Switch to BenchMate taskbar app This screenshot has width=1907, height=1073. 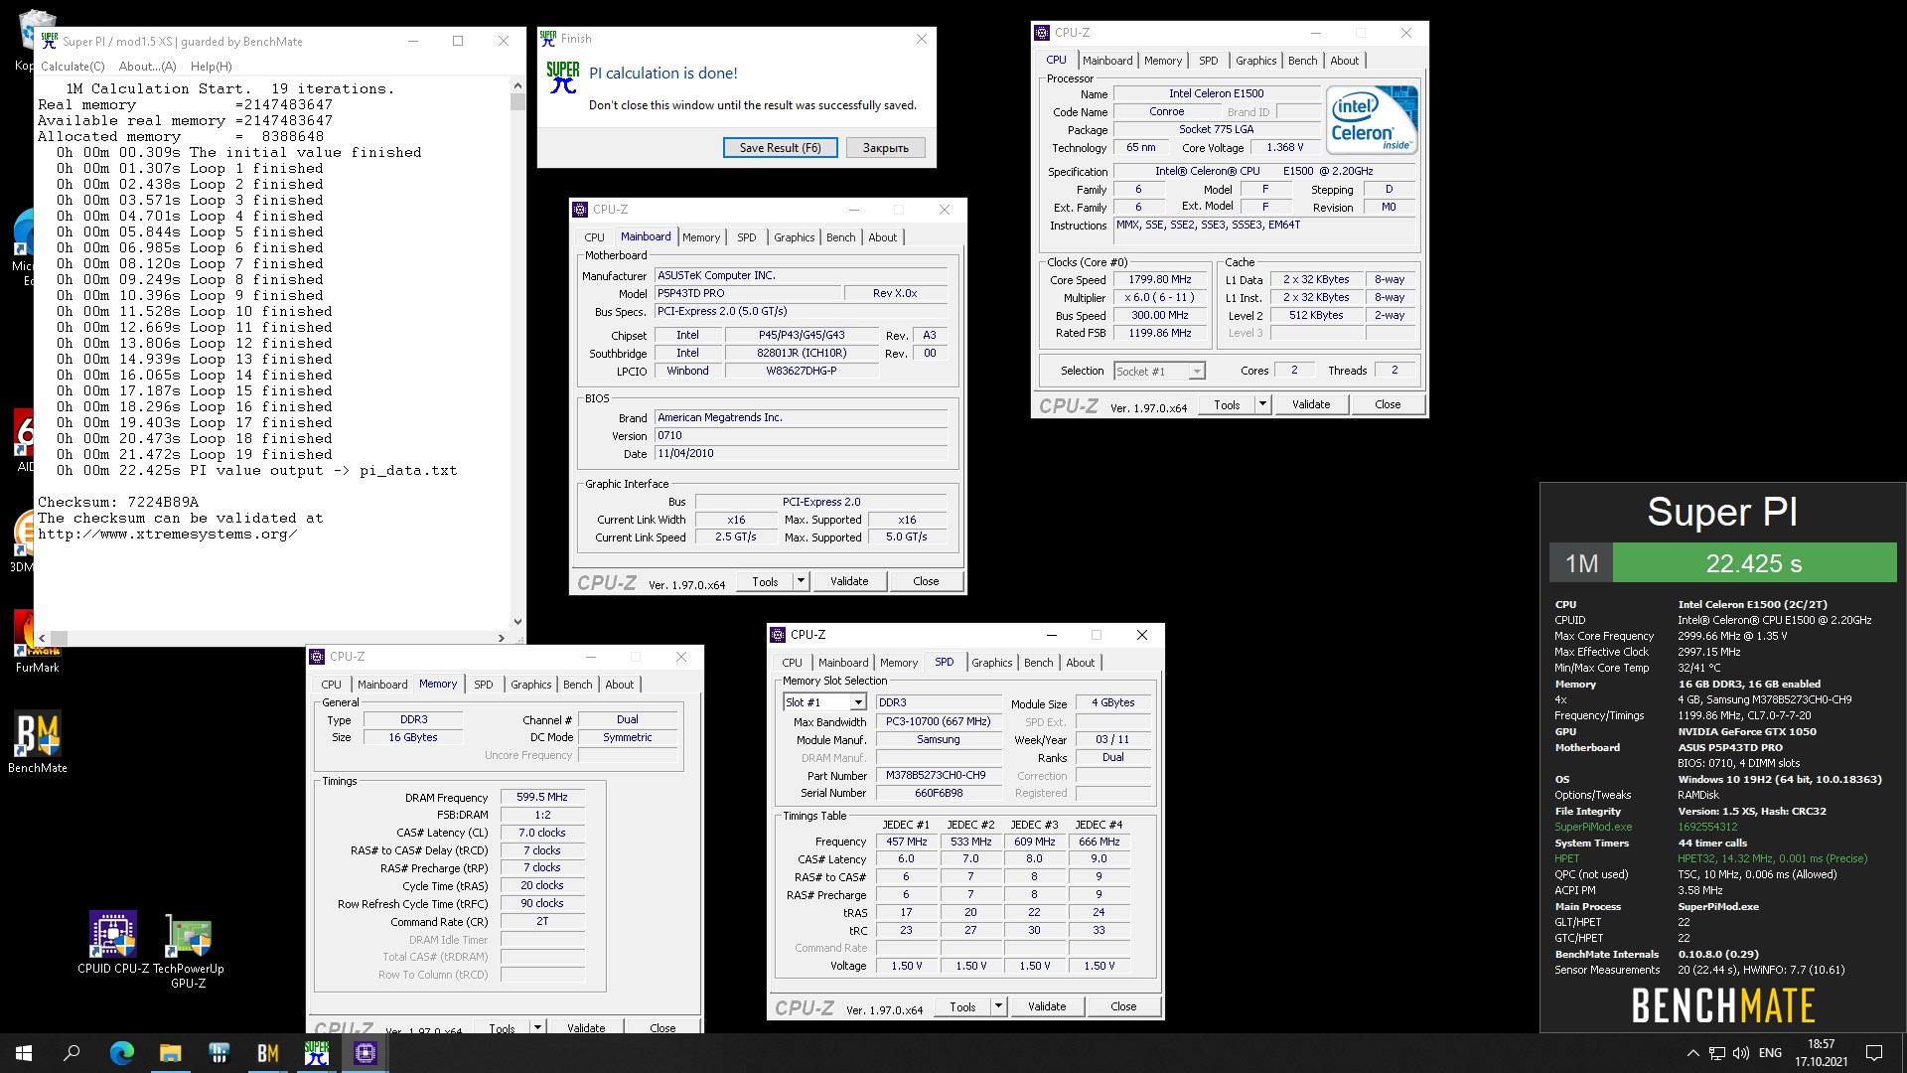[267, 1053]
